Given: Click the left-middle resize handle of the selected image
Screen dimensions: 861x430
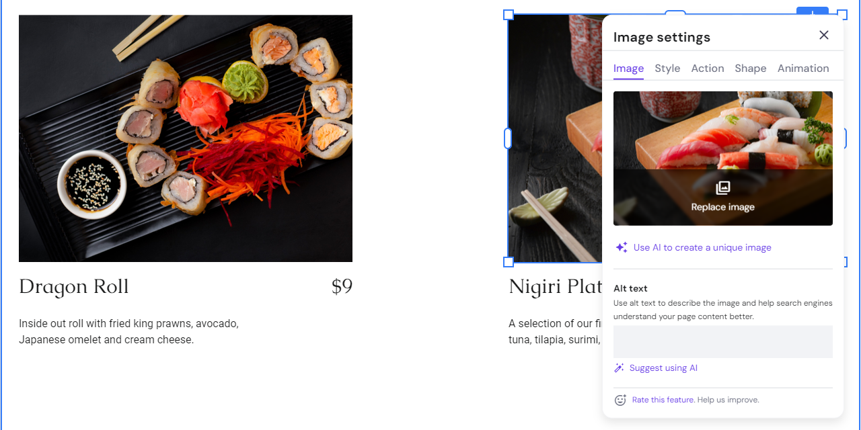Looking at the screenshot, I should [x=509, y=138].
